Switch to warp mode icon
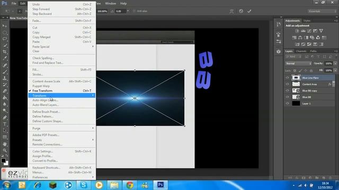 click(231, 11)
